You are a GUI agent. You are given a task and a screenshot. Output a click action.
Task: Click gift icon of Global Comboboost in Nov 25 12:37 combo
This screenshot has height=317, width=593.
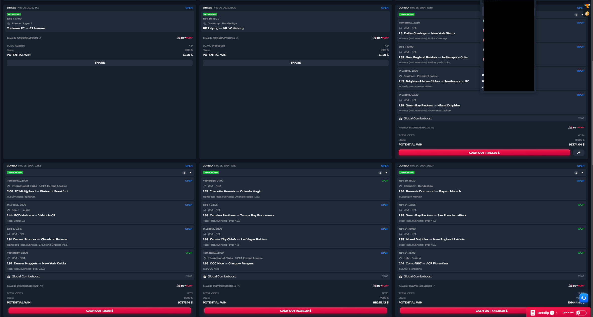coord(205,276)
